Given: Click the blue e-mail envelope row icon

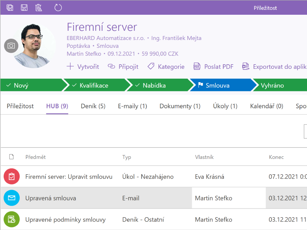Looking at the screenshot, I should [11, 198].
